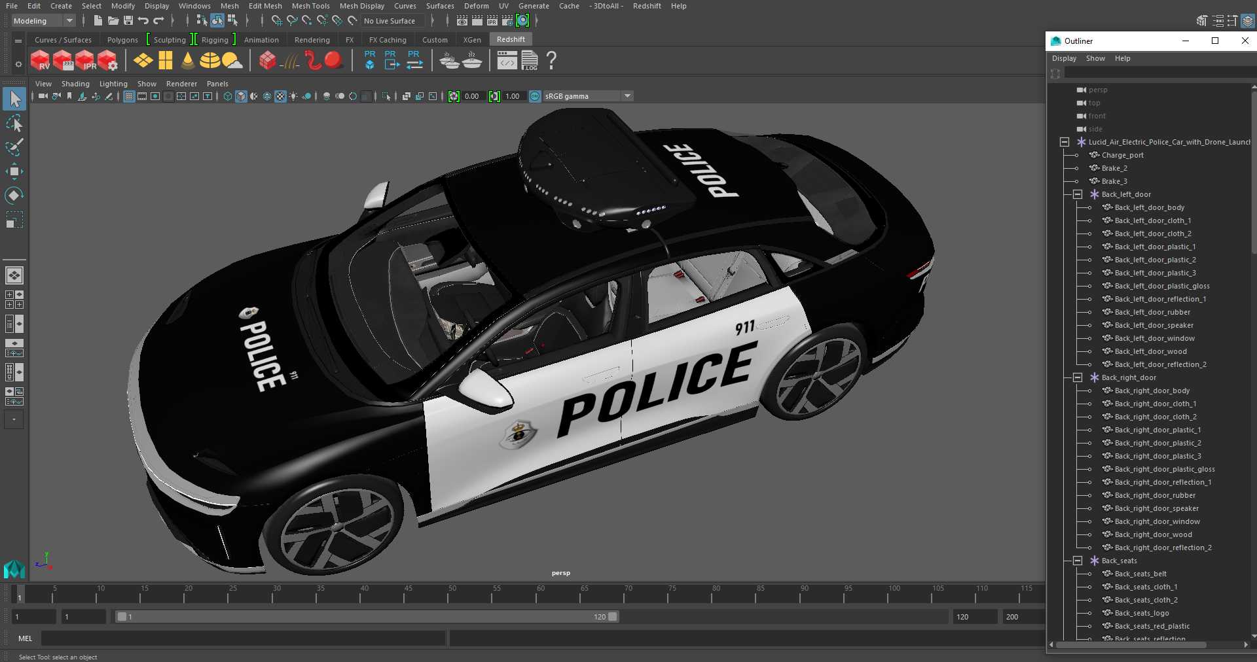Open the sRGB gamma view transform dropdown

(x=589, y=96)
